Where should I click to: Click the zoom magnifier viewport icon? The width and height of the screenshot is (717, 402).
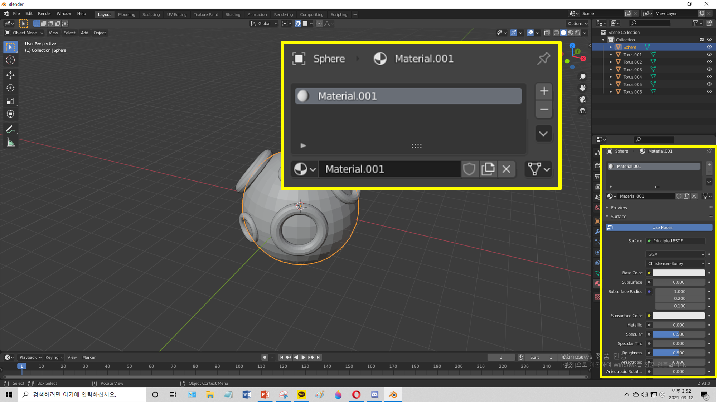(x=582, y=76)
